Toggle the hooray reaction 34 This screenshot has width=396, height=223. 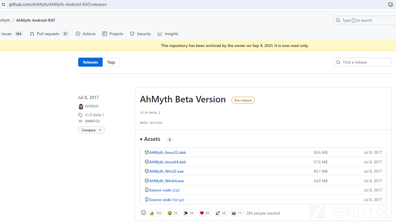(x=189, y=213)
